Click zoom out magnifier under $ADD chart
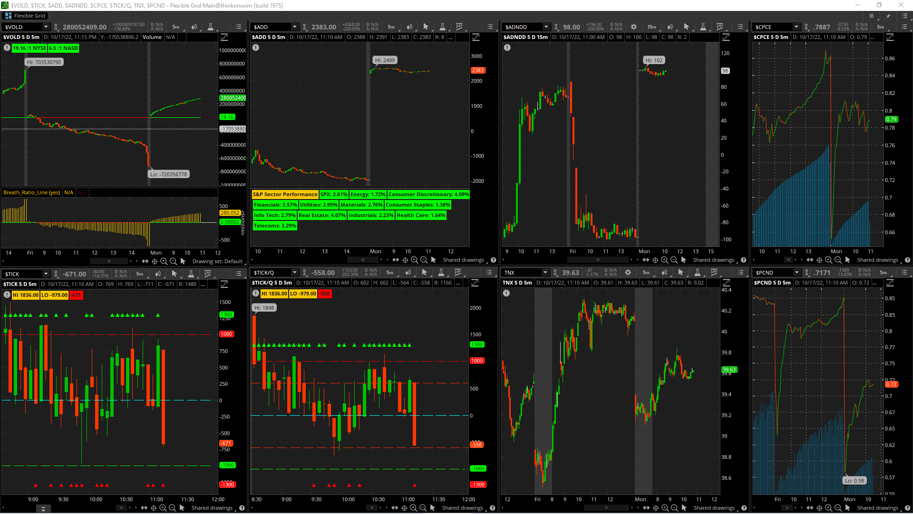This screenshot has height=514, width=913. tap(424, 260)
